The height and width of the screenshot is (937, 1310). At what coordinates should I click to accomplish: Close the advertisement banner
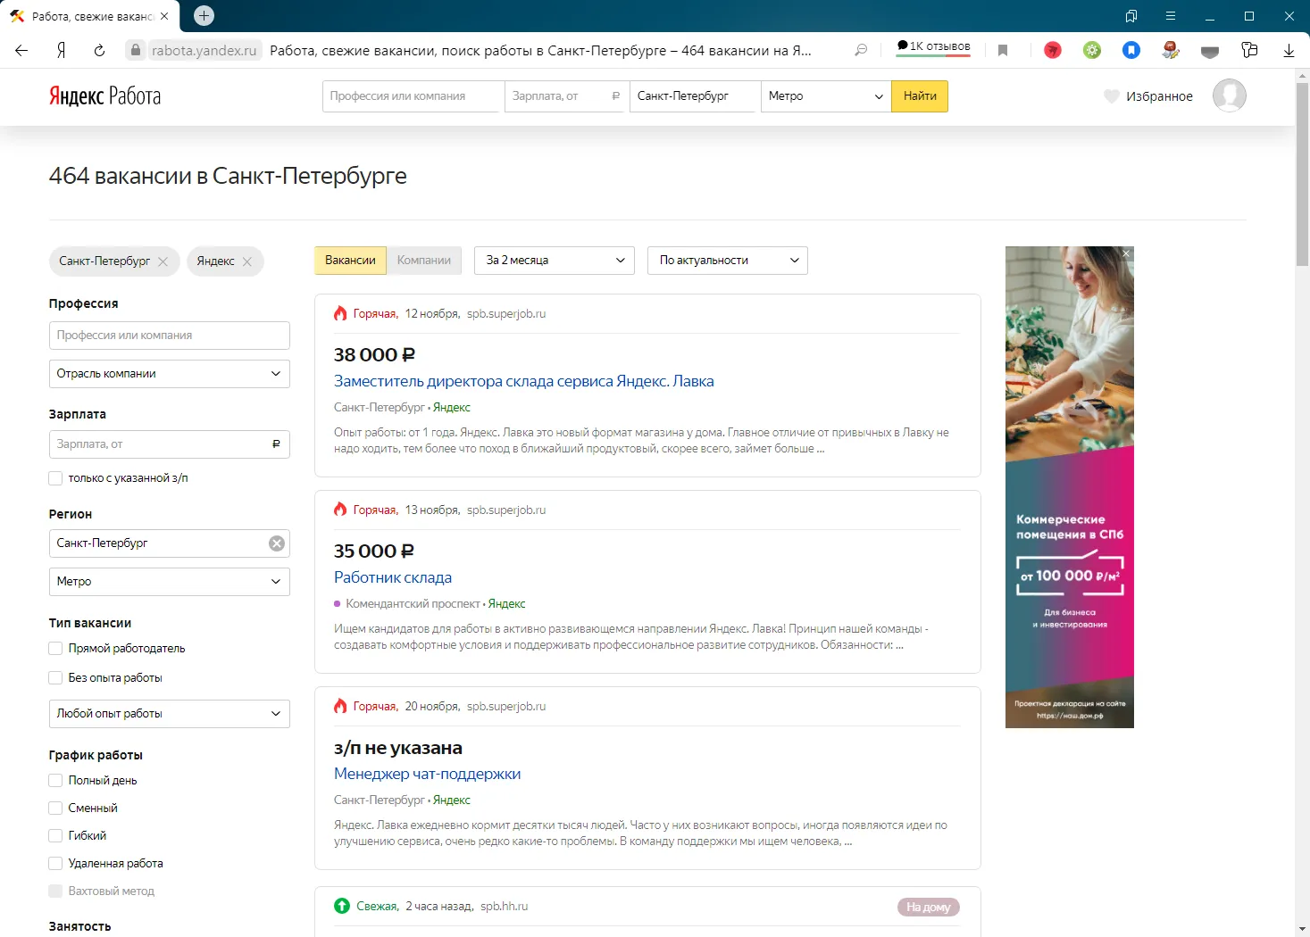pyautogui.click(x=1126, y=253)
